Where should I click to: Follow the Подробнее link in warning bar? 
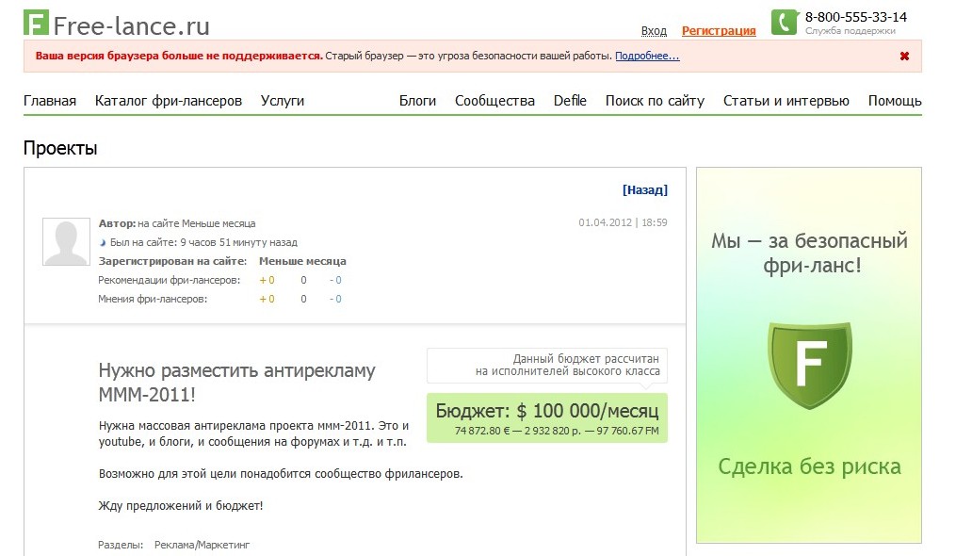[x=647, y=56]
